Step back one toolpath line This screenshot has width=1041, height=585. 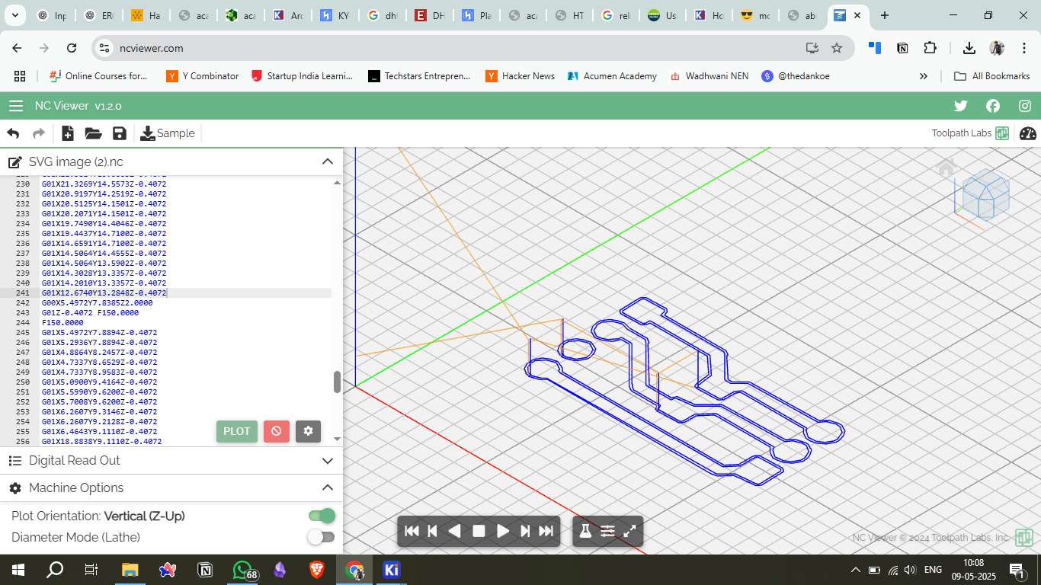click(433, 531)
